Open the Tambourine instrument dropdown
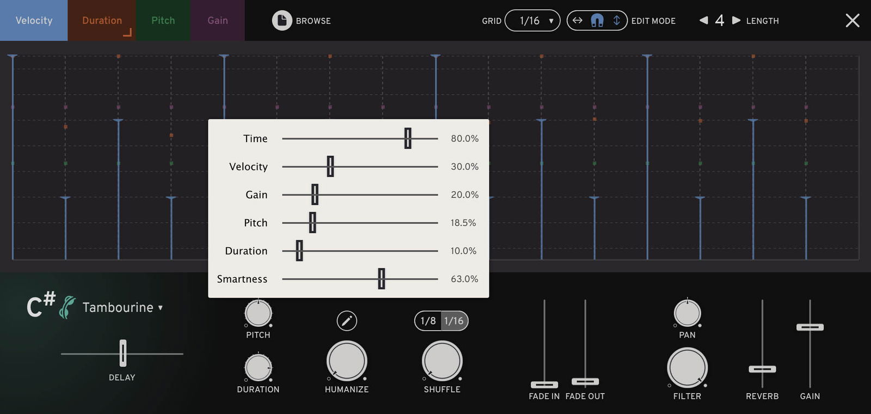871x414 pixels. click(122, 307)
